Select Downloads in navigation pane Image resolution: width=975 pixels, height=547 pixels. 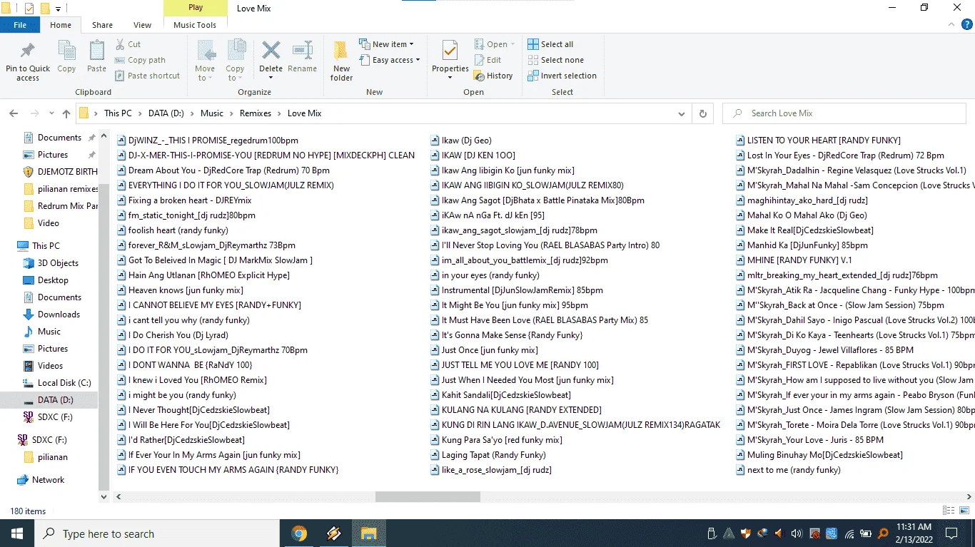tap(59, 315)
